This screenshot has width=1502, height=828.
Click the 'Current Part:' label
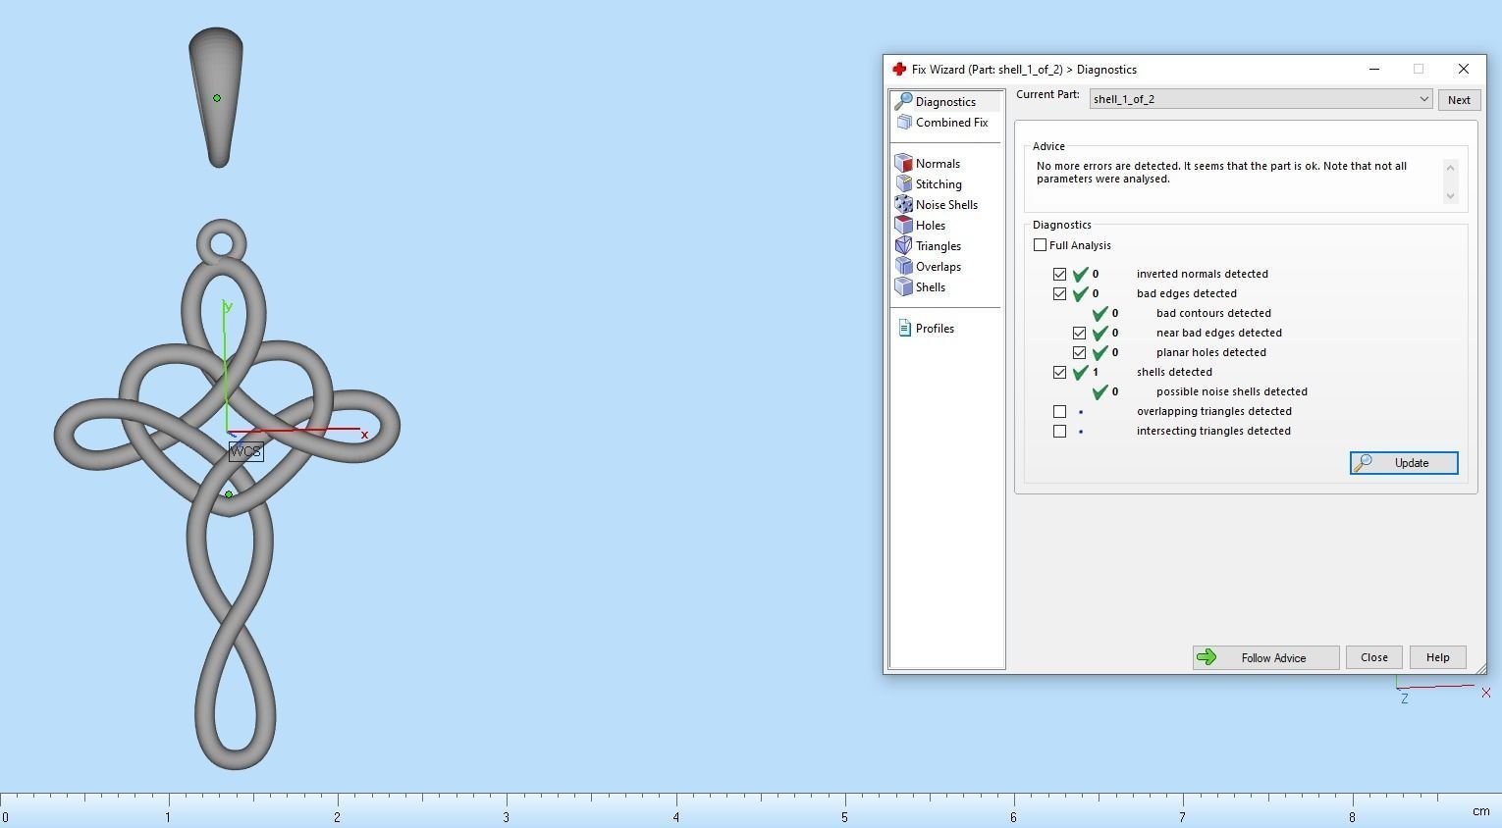(x=1047, y=95)
